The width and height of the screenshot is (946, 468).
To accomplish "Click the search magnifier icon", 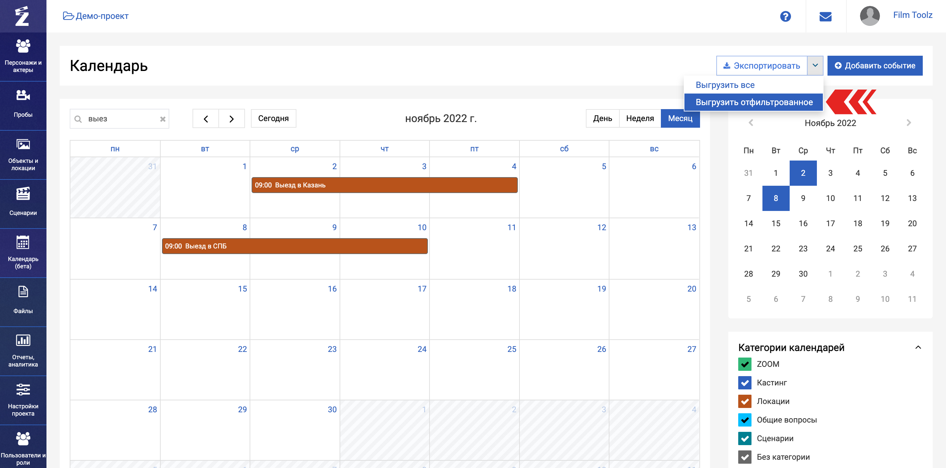I will point(78,119).
